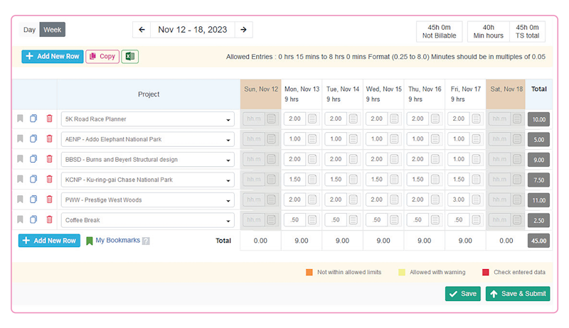Screen dimensions: 569x328
Task: Click the red Check entered data legend swatch
Action: pyautogui.click(x=486, y=272)
